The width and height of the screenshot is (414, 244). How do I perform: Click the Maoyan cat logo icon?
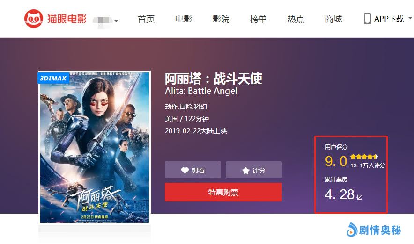[x=34, y=19]
